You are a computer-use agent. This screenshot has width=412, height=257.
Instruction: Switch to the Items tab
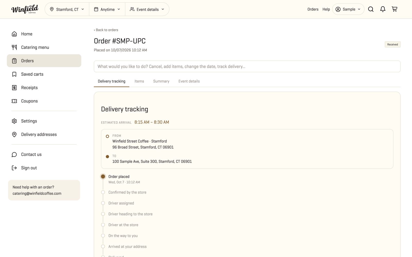click(139, 81)
